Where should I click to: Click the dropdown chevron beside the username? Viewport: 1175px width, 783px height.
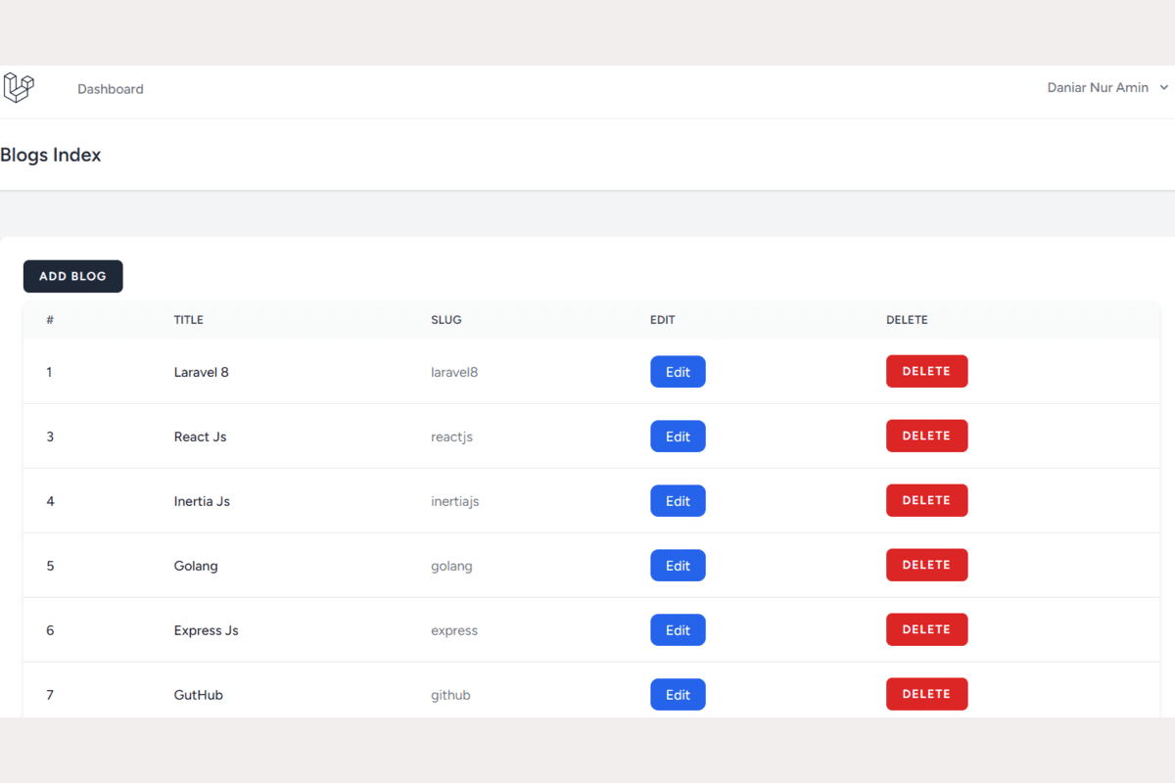click(1164, 88)
